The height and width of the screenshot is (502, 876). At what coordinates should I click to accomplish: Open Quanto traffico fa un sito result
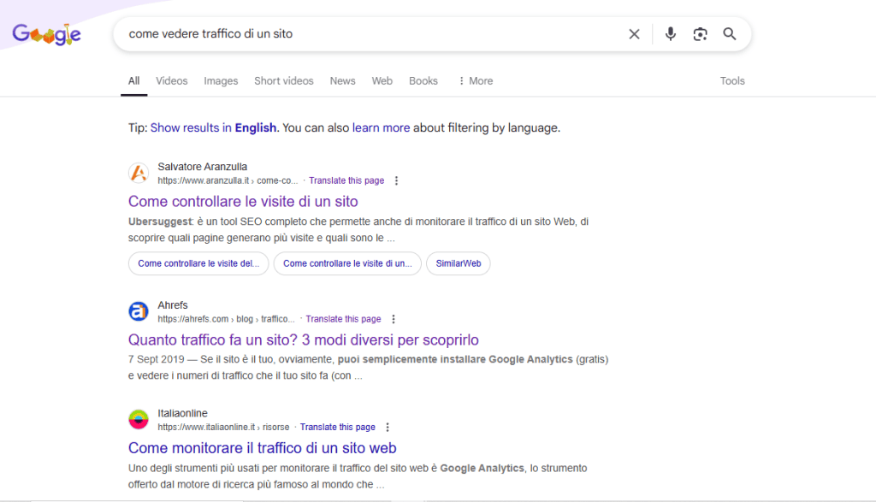(x=304, y=340)
